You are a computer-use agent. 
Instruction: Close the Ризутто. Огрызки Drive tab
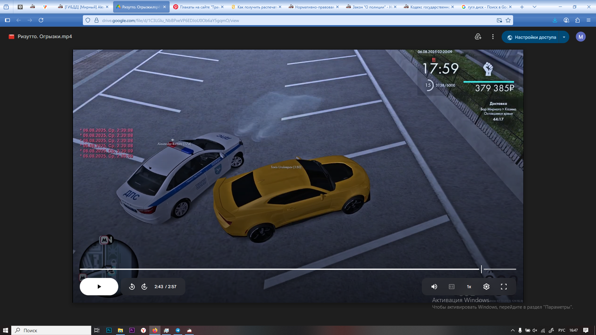tap(164, 7)
